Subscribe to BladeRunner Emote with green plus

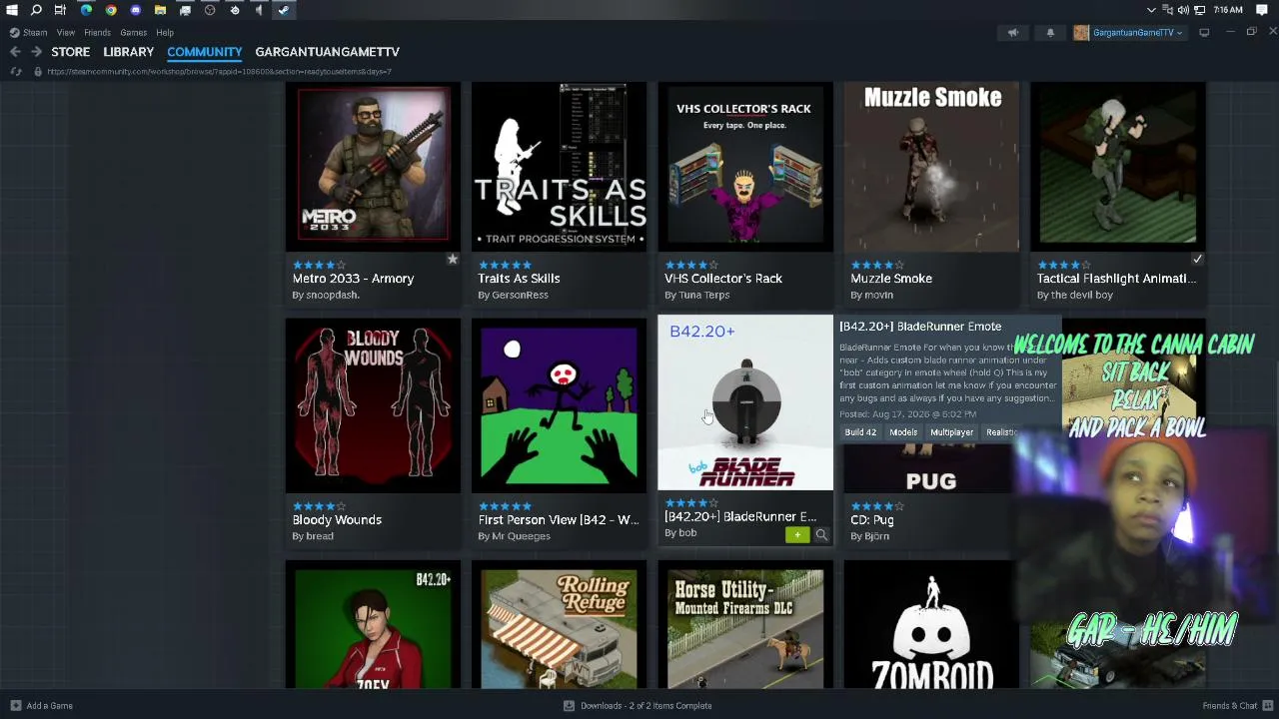coord(797,535)
